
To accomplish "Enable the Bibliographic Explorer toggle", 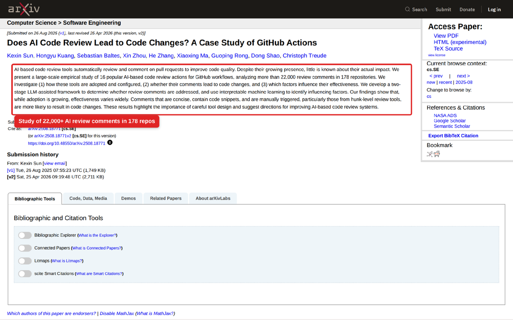I will point(25,235).
